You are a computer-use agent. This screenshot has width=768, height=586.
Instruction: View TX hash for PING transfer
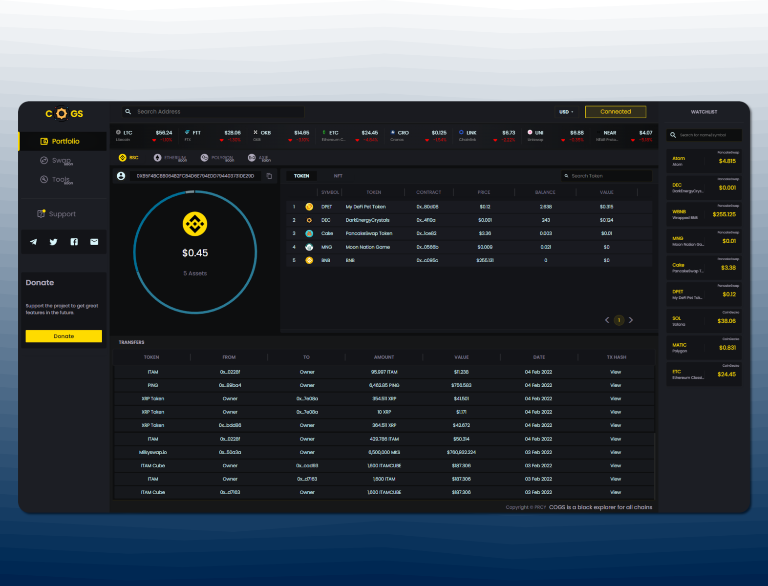click(616, 385)
